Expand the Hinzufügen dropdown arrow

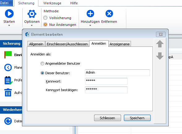point(90,25)
